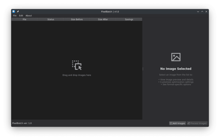Click 'PixelBatch ver: 1.0' status text
Viewport: 220px width, 140px height.
point(22,123)
